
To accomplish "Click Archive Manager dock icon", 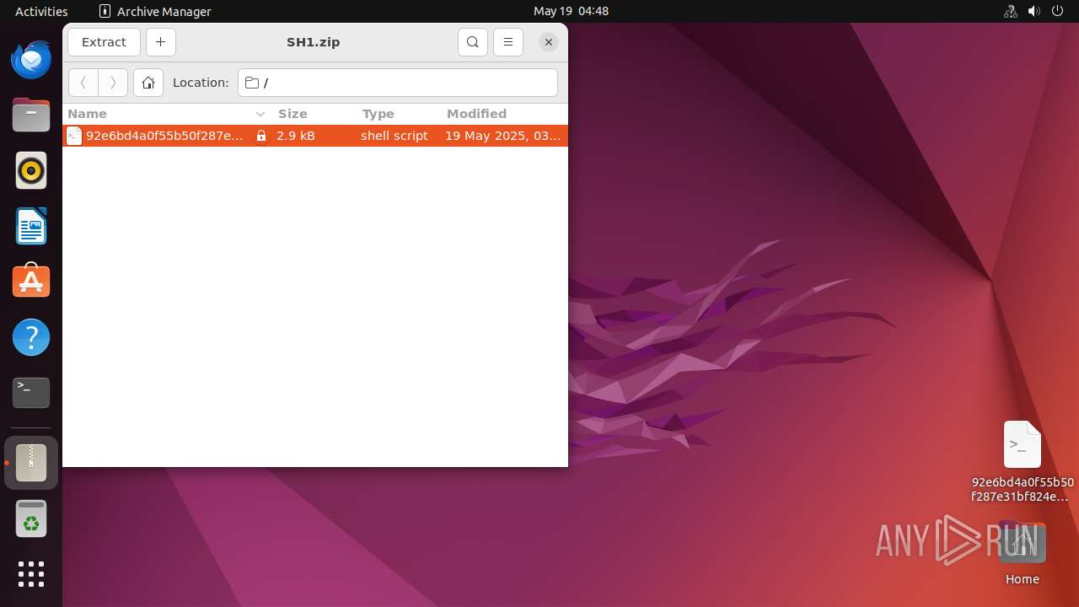I will pos(31,463).
